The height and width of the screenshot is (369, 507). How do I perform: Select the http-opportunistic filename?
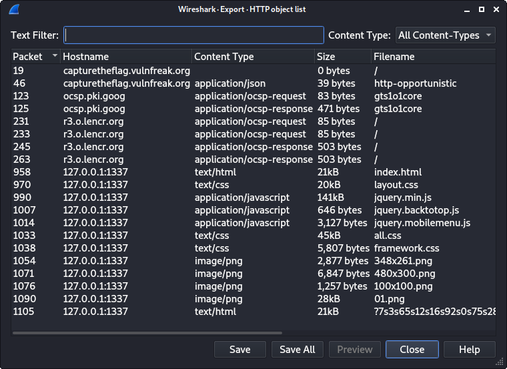pos(415,83)
